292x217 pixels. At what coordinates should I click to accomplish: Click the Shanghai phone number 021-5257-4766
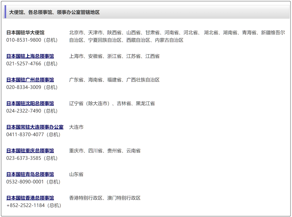[x=24, y=64]
